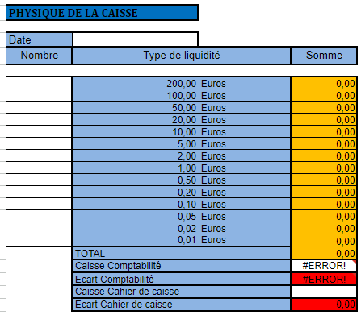This screenshot has height=315, width=361.
Task: Click the 100,00 Euros label cell
Action: (x=182, y=95)
